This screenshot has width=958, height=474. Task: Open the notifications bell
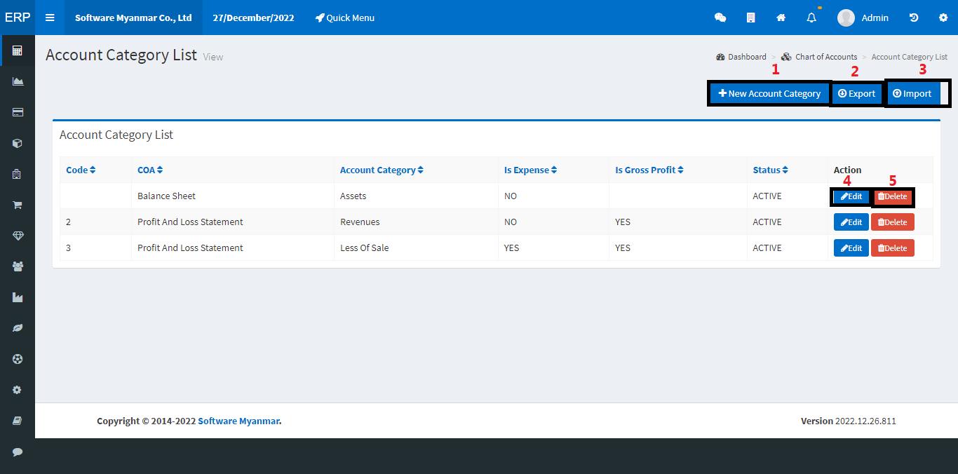click(x=811, y=18)
